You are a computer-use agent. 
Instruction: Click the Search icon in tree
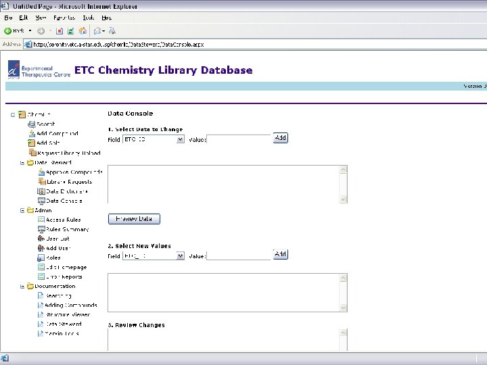(31, 124)
